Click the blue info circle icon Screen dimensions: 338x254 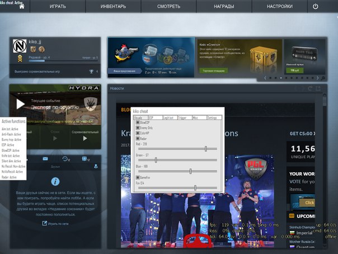click(x=55, y=181)
